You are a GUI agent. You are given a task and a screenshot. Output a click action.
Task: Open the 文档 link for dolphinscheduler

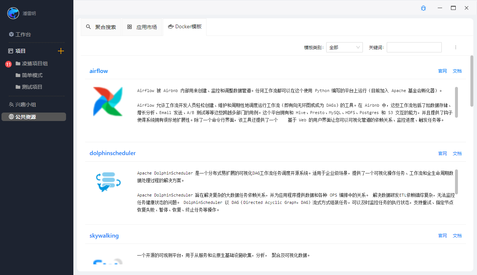457,154
